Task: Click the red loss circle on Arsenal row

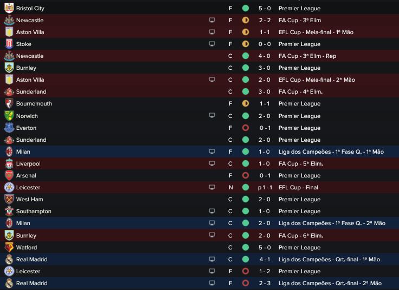Action: click(x=246, y=175)
